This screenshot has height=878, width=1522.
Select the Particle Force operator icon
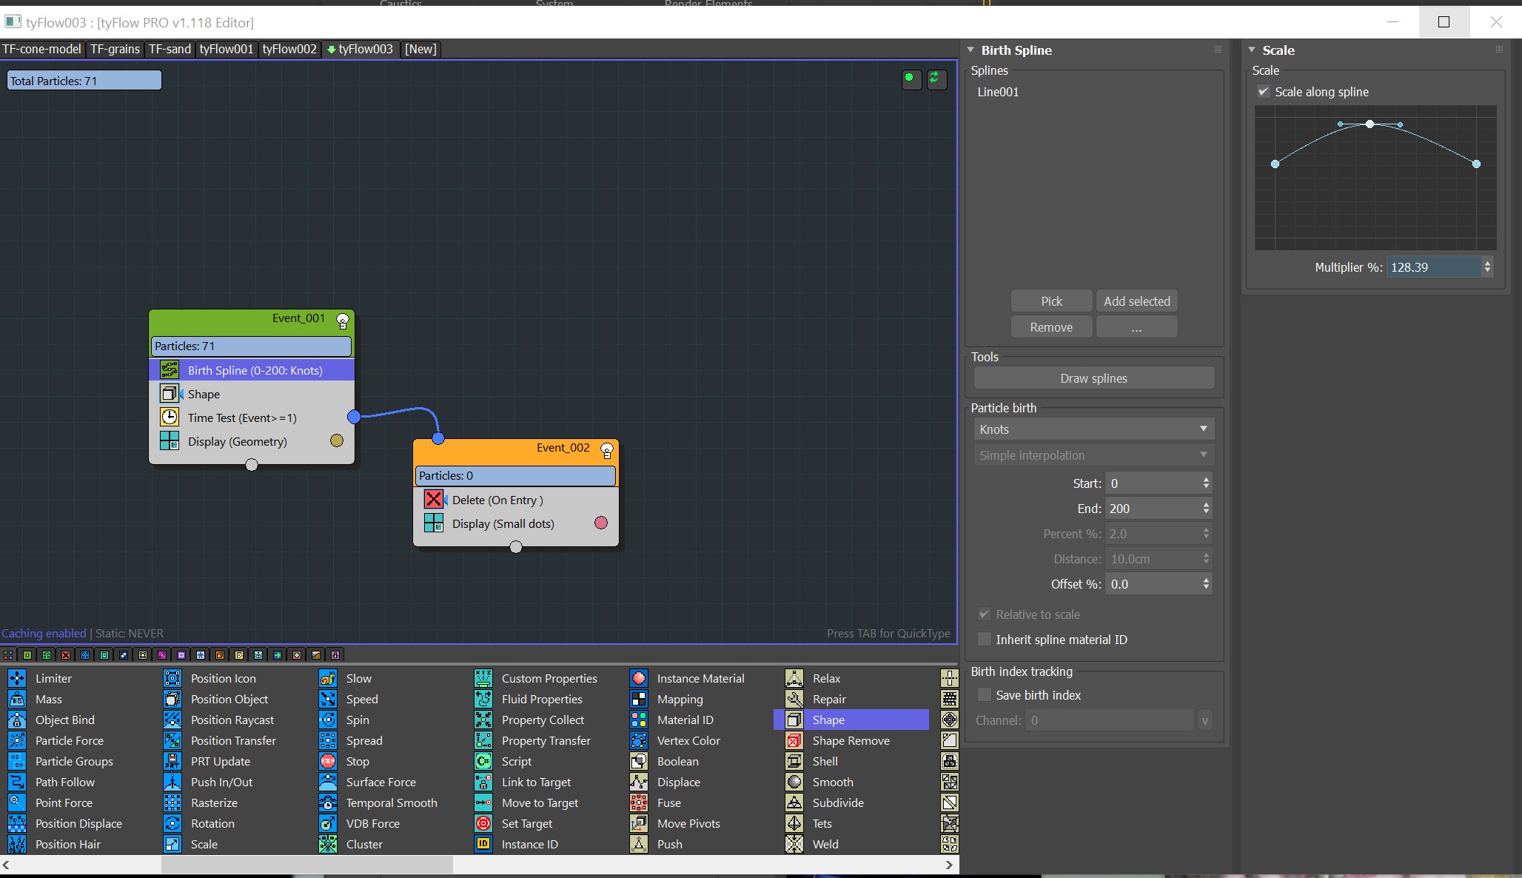click(x=17, y=740)
